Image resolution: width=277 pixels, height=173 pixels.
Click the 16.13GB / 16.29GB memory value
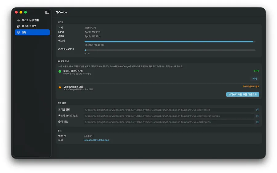[x=94, y=45]
